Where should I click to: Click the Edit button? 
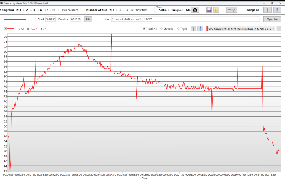coord(88,19)
